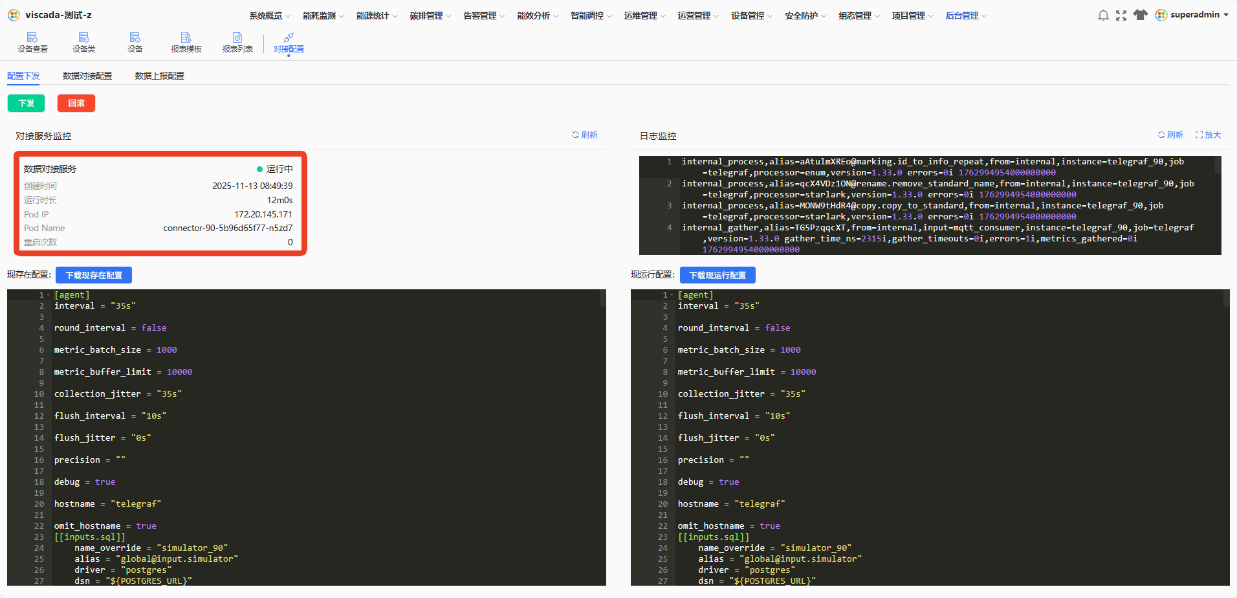Open the theme shirt icon
Screen dimensions: 1237x598
point(1140,15)
